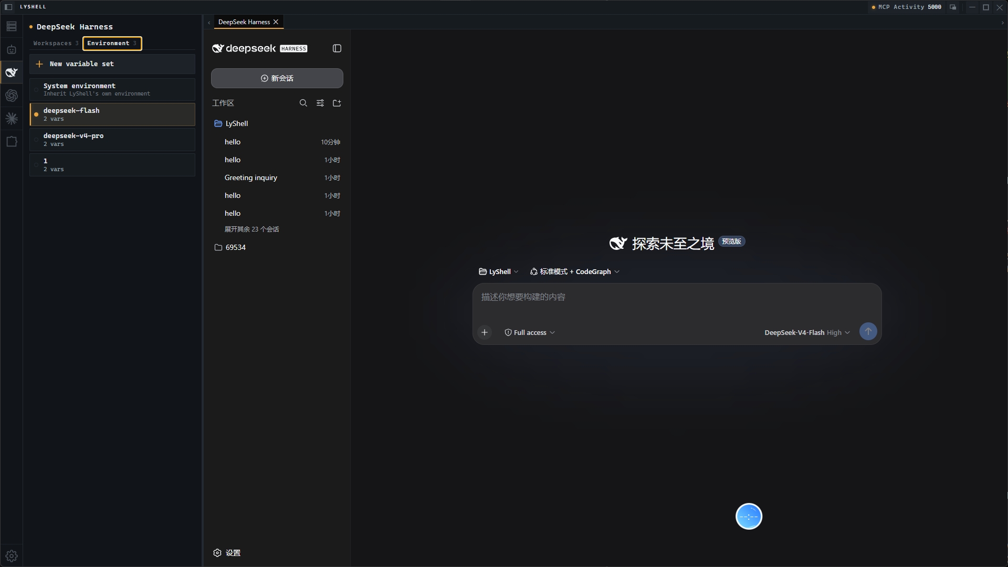Image resolution: width=1008 pixels, height=567 pixels.
Task: Open the Full access permission dropdown
Action: [530, 332]
